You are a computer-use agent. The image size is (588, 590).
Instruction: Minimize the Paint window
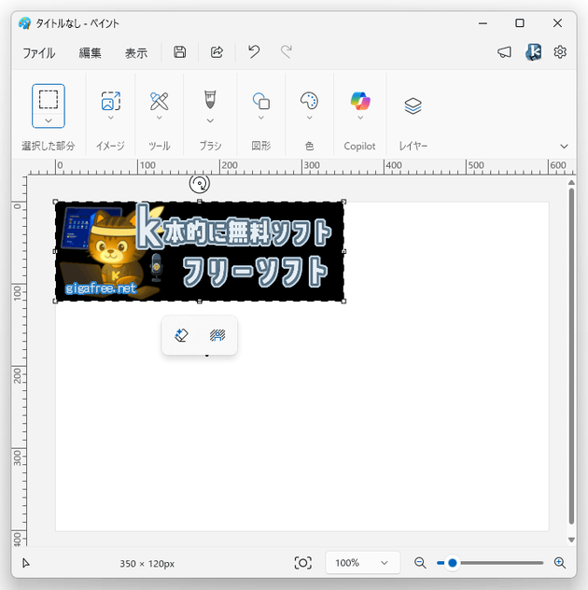coord(483,23)
